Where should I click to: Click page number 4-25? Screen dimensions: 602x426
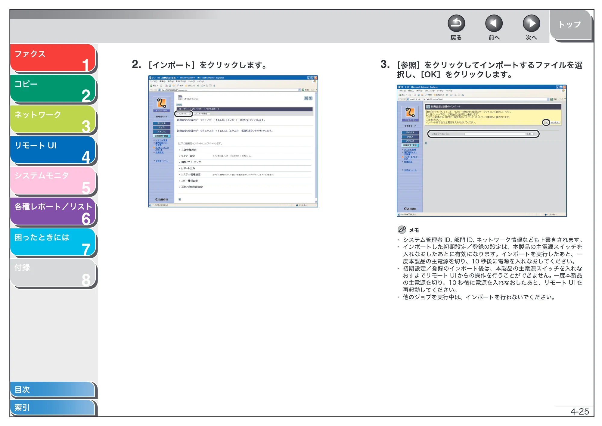coord(580,412)
